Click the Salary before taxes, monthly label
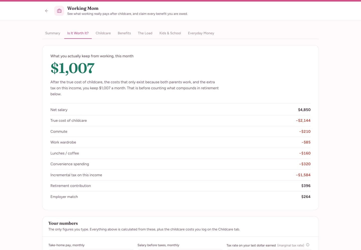This screenshot has height=250, width=361. pos(158,245)
